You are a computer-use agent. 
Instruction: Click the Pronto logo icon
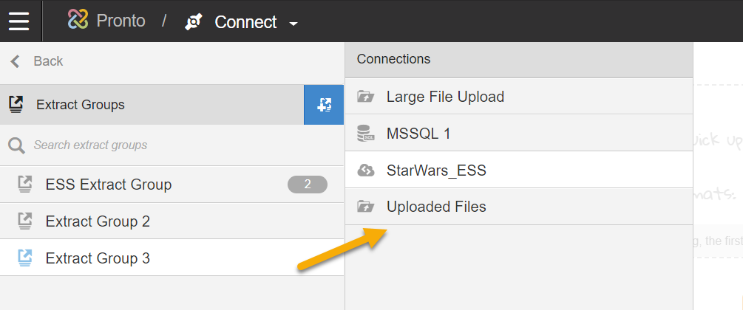point(78,20)
